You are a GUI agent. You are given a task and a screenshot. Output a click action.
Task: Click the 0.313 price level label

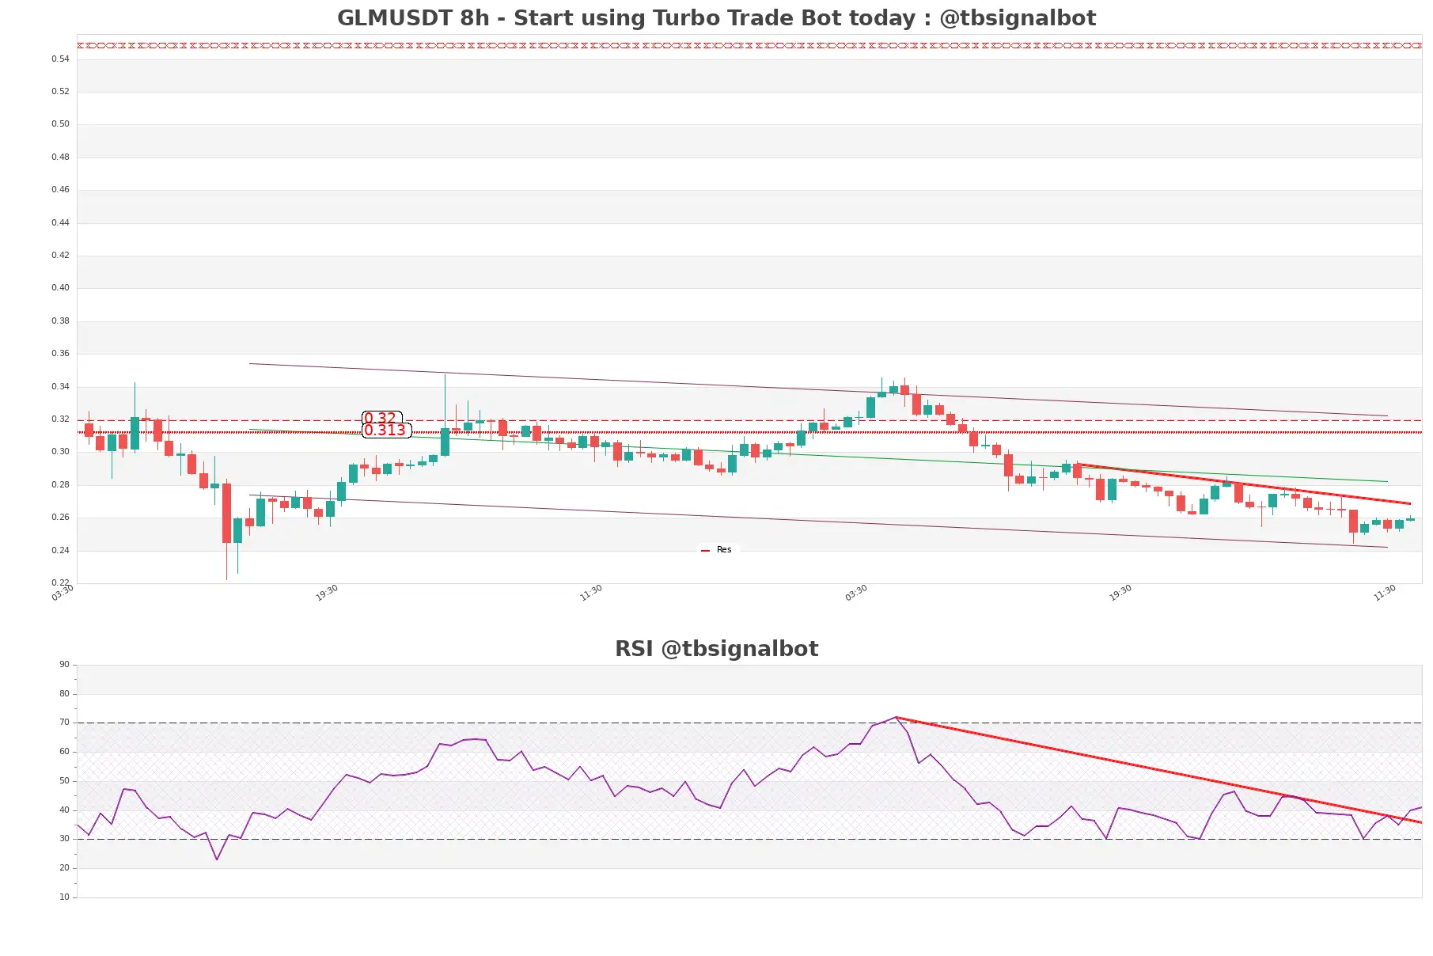(386, 431)
